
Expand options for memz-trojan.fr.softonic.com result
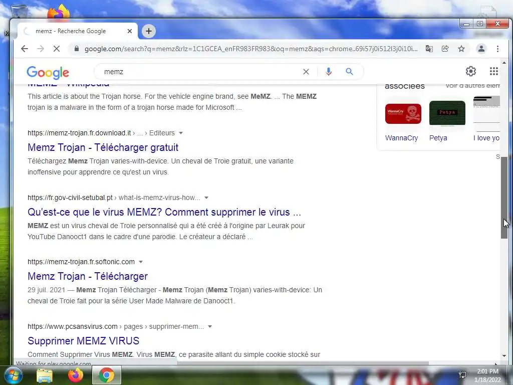141,262
